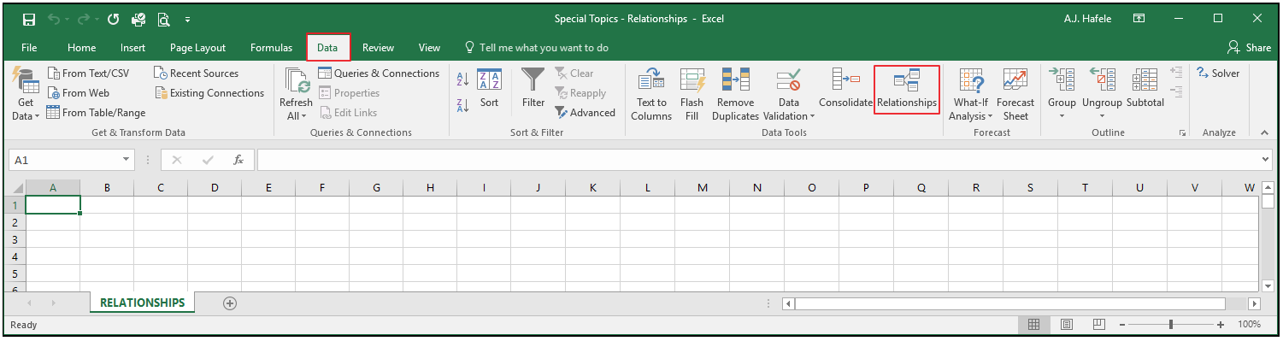Click Clear filter button
Viewport: 1283px width, 341px height.
coord(574,73)
